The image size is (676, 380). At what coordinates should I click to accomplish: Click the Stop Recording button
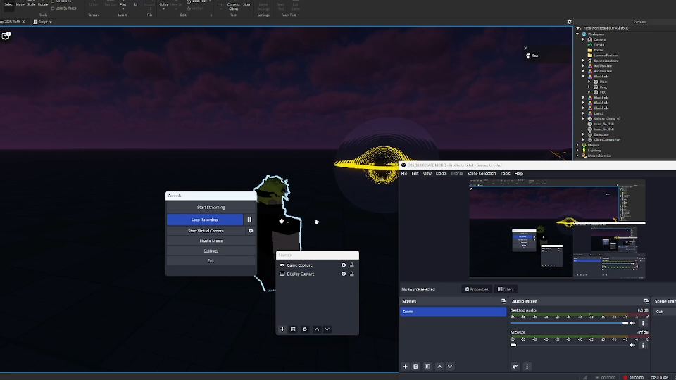pyautogui.click(x=205, y=220)
